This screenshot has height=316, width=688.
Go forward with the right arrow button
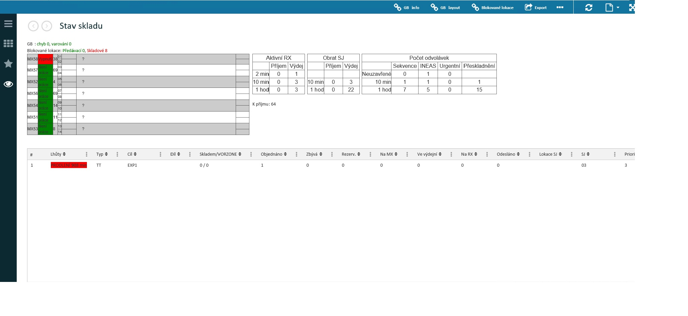pos(47,26)
